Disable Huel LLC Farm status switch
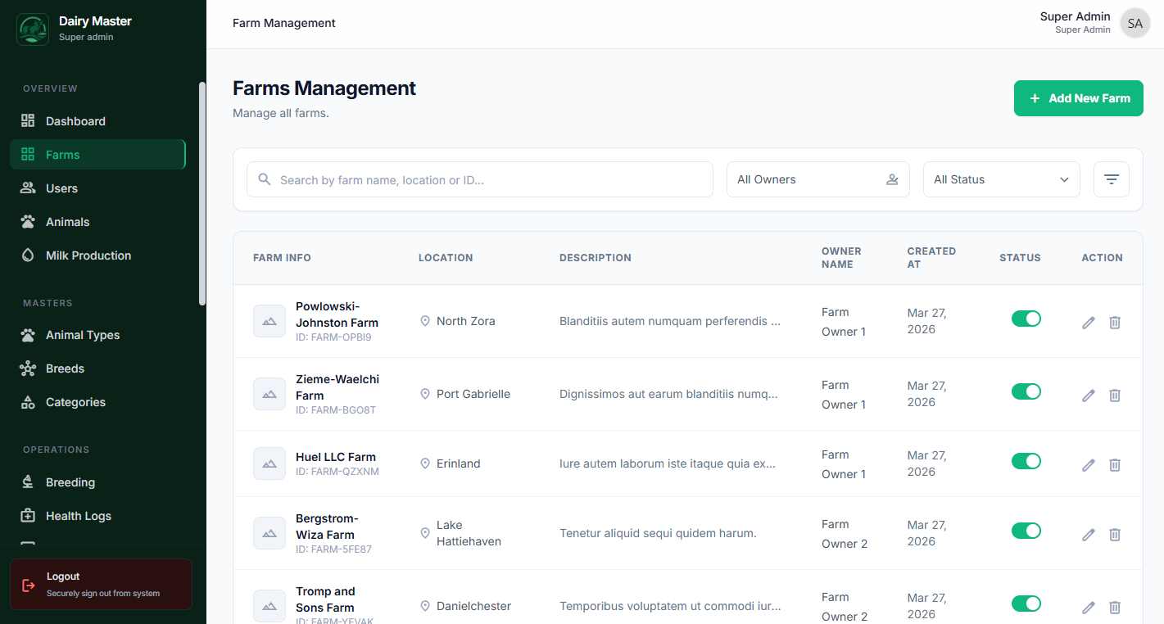Screen dimensions: 1164x624 pos(1026,461)
